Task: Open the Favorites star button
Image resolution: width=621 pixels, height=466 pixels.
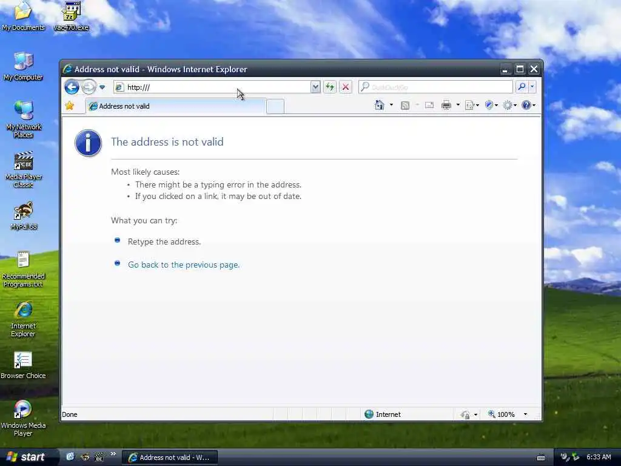Action: (x=70, y=106)
